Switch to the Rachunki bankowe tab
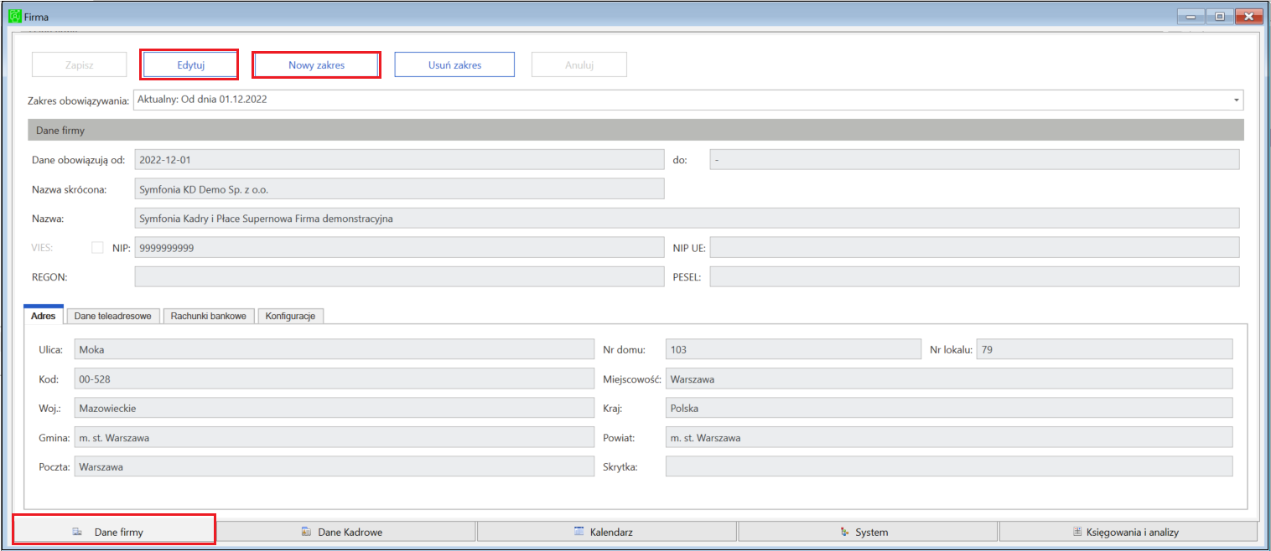The image size is (1271, 551). click(x=208, y=316)
